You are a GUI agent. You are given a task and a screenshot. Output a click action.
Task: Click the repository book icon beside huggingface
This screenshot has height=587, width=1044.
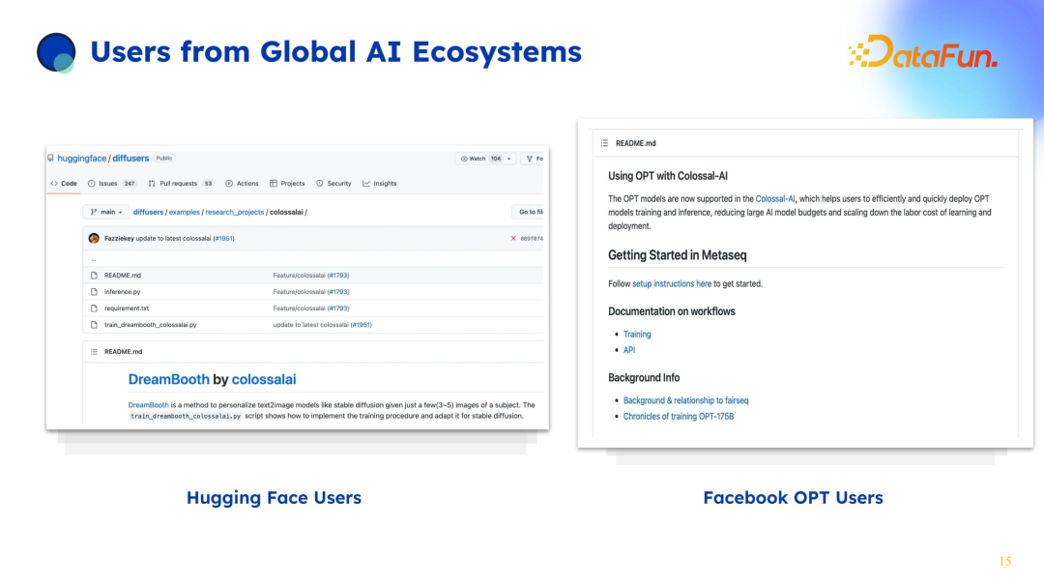point(50,159)
